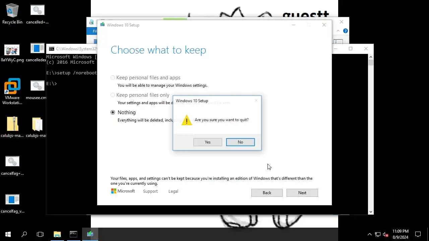Screen dimensions: 429x241
Task: Open the Legal link
Action: (x=173, y=191)
